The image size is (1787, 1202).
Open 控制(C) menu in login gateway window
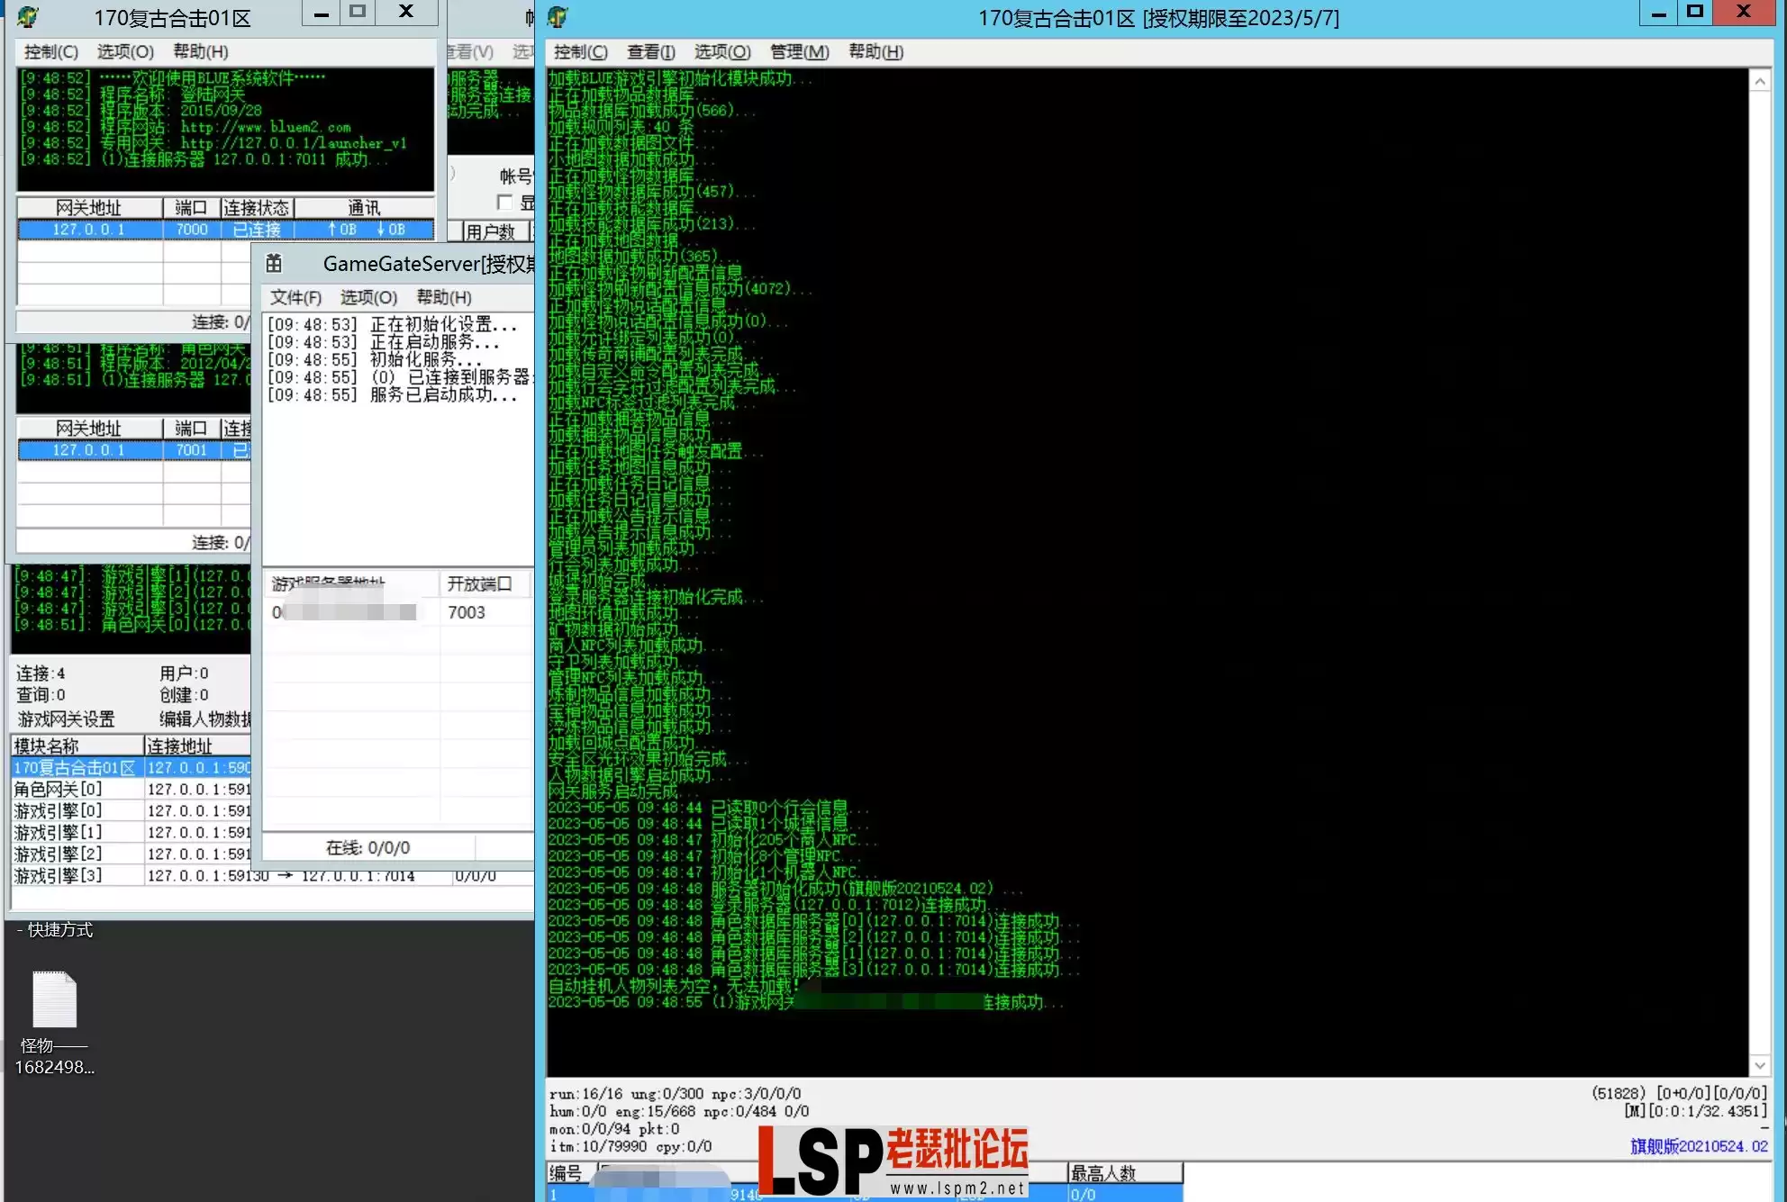[50, 52]
